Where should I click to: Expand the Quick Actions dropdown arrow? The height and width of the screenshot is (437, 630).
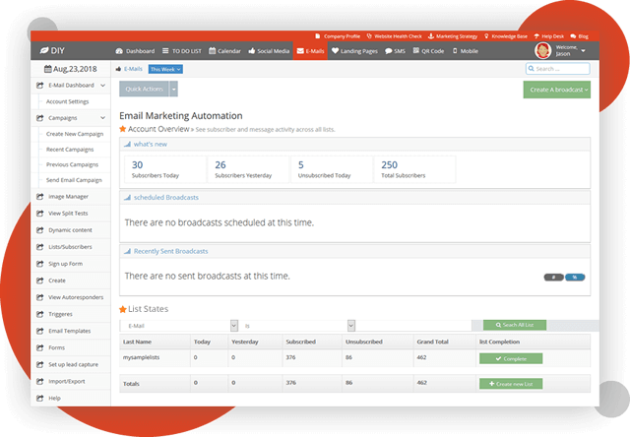click(174, 90)
